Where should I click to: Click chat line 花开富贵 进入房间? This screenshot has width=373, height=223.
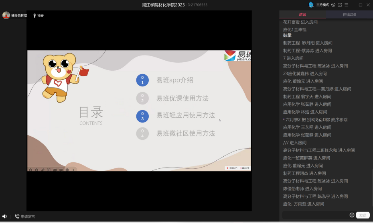[x=300, y=22]
